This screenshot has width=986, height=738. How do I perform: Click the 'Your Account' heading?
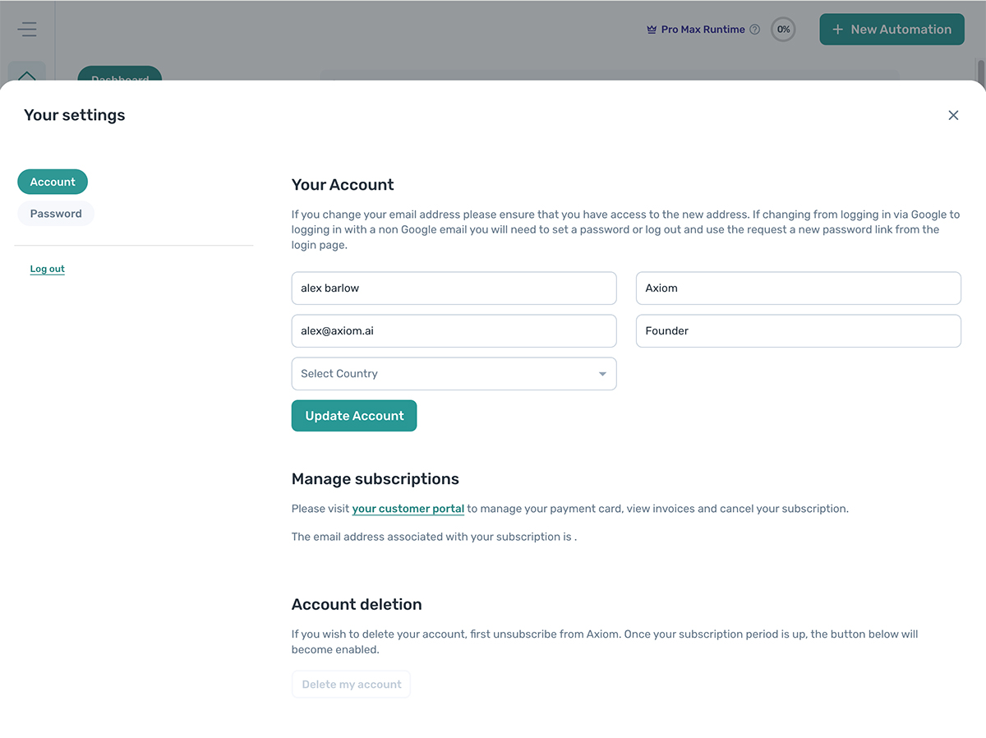pos(343,185)
